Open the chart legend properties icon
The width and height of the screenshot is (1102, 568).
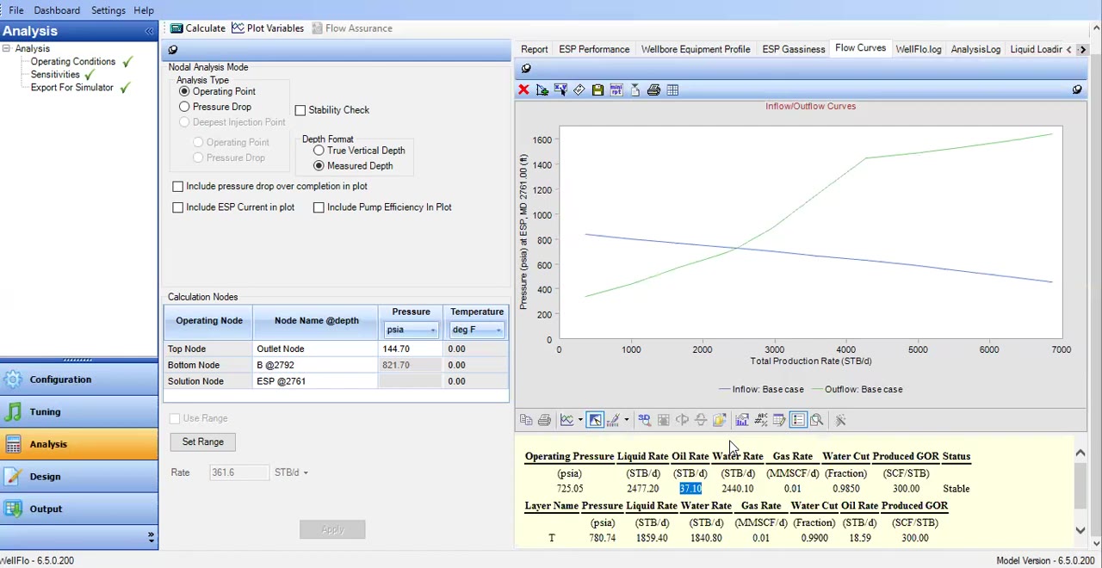tap(797, 419)
